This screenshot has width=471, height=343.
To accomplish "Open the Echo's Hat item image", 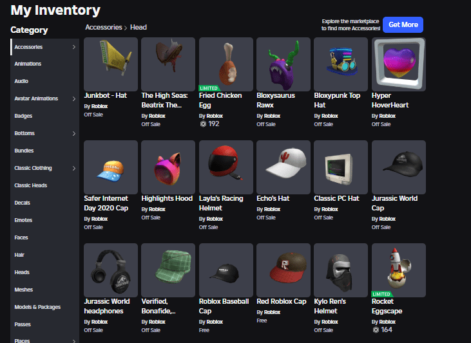I will [284, 167].
